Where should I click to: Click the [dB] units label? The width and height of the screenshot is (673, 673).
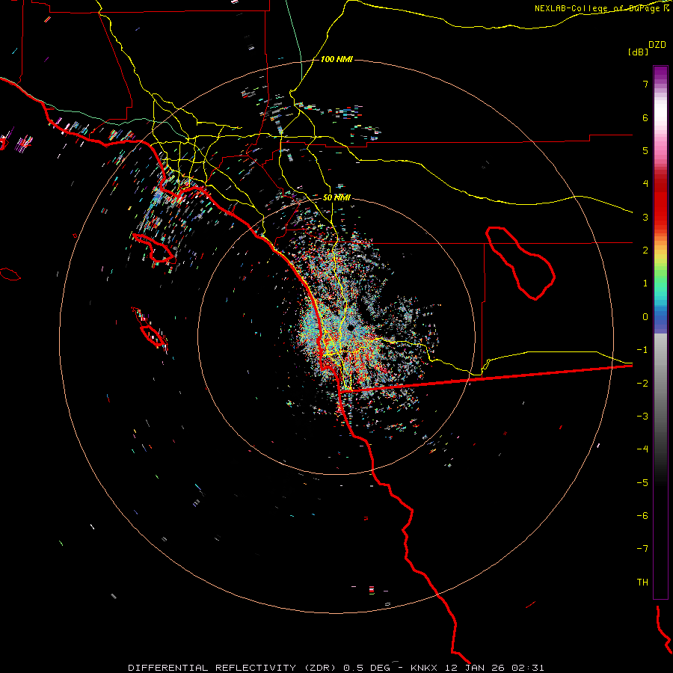pyautogui.click(x=638, y=52)
